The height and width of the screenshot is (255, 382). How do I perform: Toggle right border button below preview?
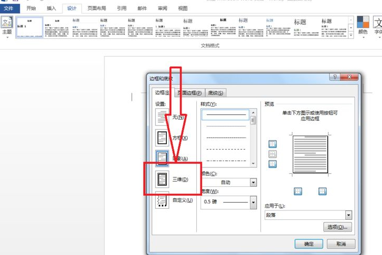click(322, 191)
